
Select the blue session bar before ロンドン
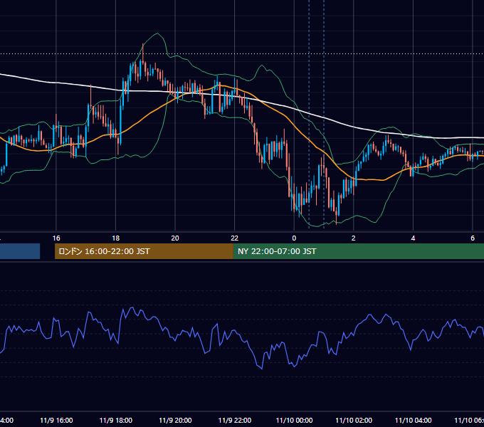click(x=20, y=251)
